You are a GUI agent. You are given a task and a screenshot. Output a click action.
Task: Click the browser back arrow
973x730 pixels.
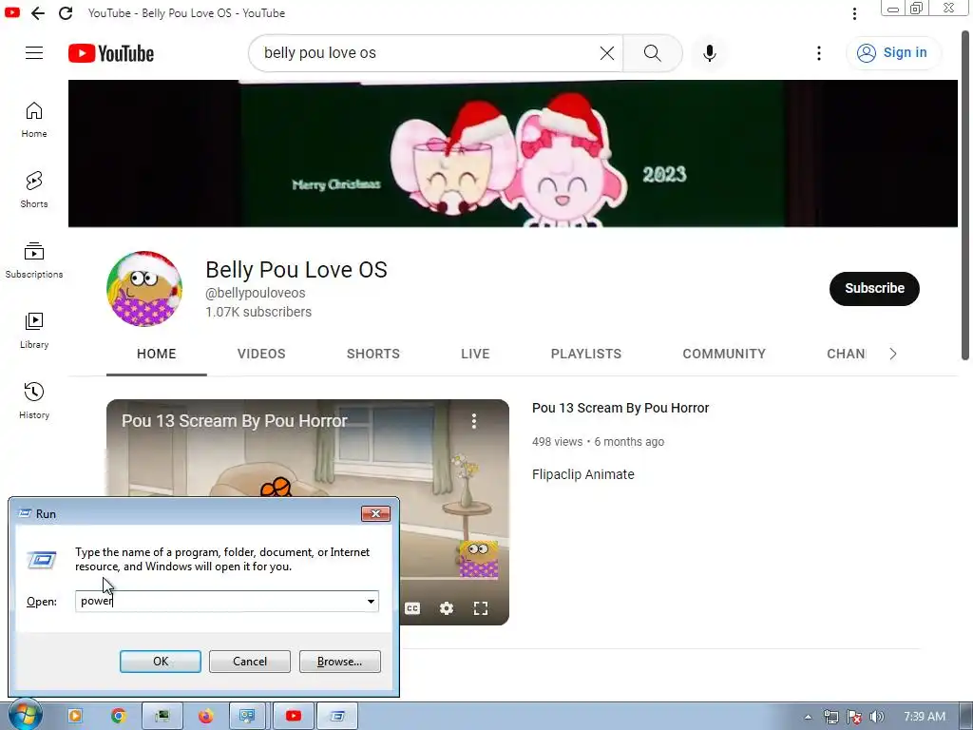(x=38, y=13)
